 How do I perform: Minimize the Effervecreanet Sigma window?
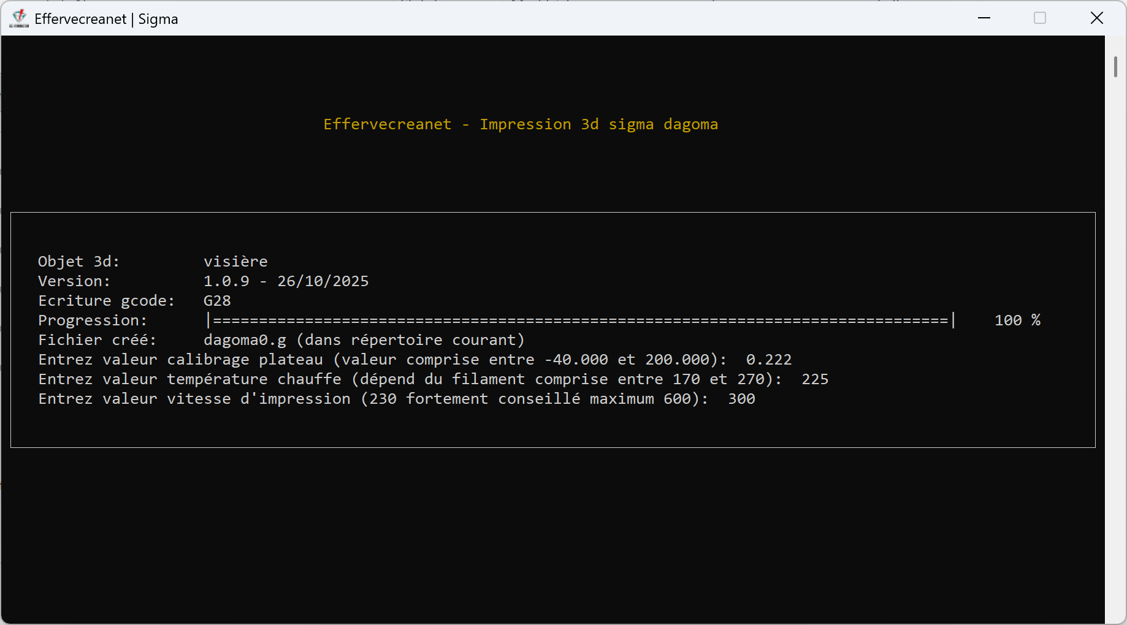coord(984,18)
